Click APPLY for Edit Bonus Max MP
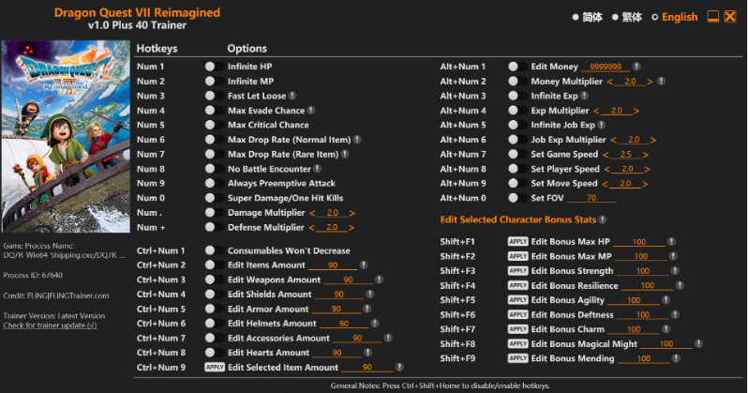Image resolution: width=748 pixels, height=393 pixels. [x=518, y=256]
